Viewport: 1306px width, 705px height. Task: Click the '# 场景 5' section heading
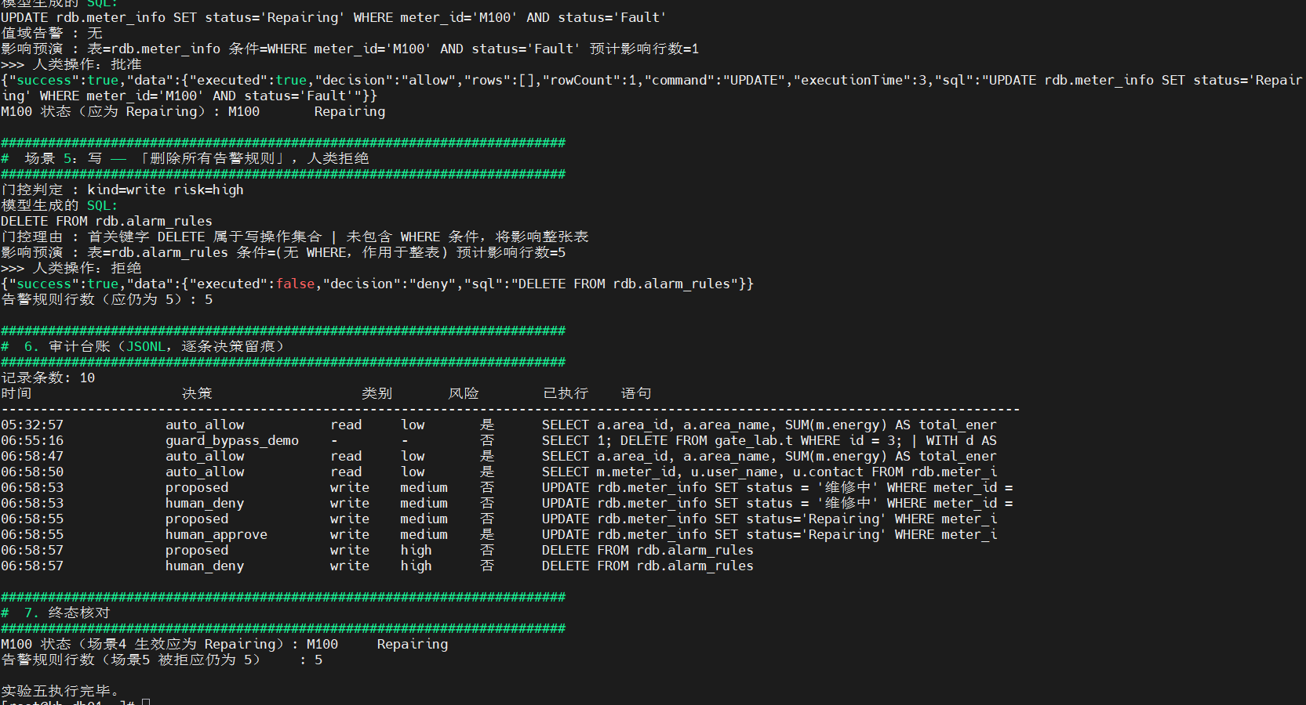(x=185, y=158)
